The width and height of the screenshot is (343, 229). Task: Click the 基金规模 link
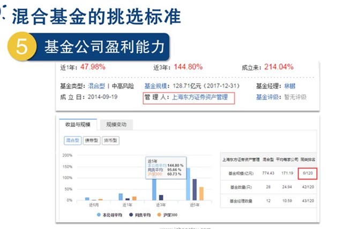(x=155, y=86)
